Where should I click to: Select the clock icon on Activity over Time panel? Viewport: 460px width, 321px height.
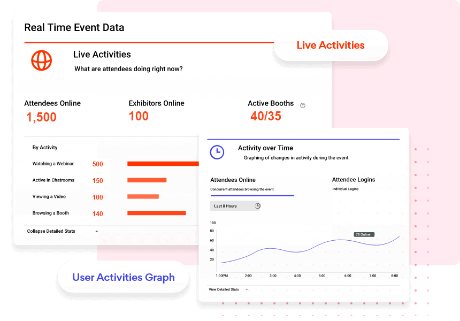coord(218,152)
